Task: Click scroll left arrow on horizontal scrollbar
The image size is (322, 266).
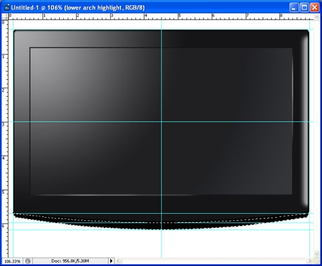Action: [118, 261]
